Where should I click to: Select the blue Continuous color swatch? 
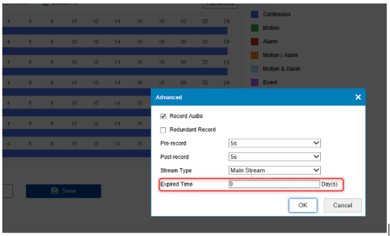pyautogui.click(x=255, y=14)
